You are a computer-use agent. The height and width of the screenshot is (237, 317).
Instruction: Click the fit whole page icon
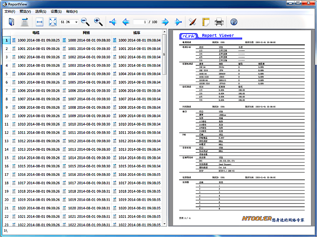(x=52, y=22)
